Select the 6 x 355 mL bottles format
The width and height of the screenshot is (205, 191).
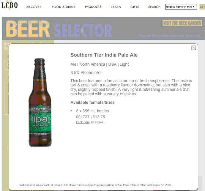pyautogui.click(x=92, y=111)
